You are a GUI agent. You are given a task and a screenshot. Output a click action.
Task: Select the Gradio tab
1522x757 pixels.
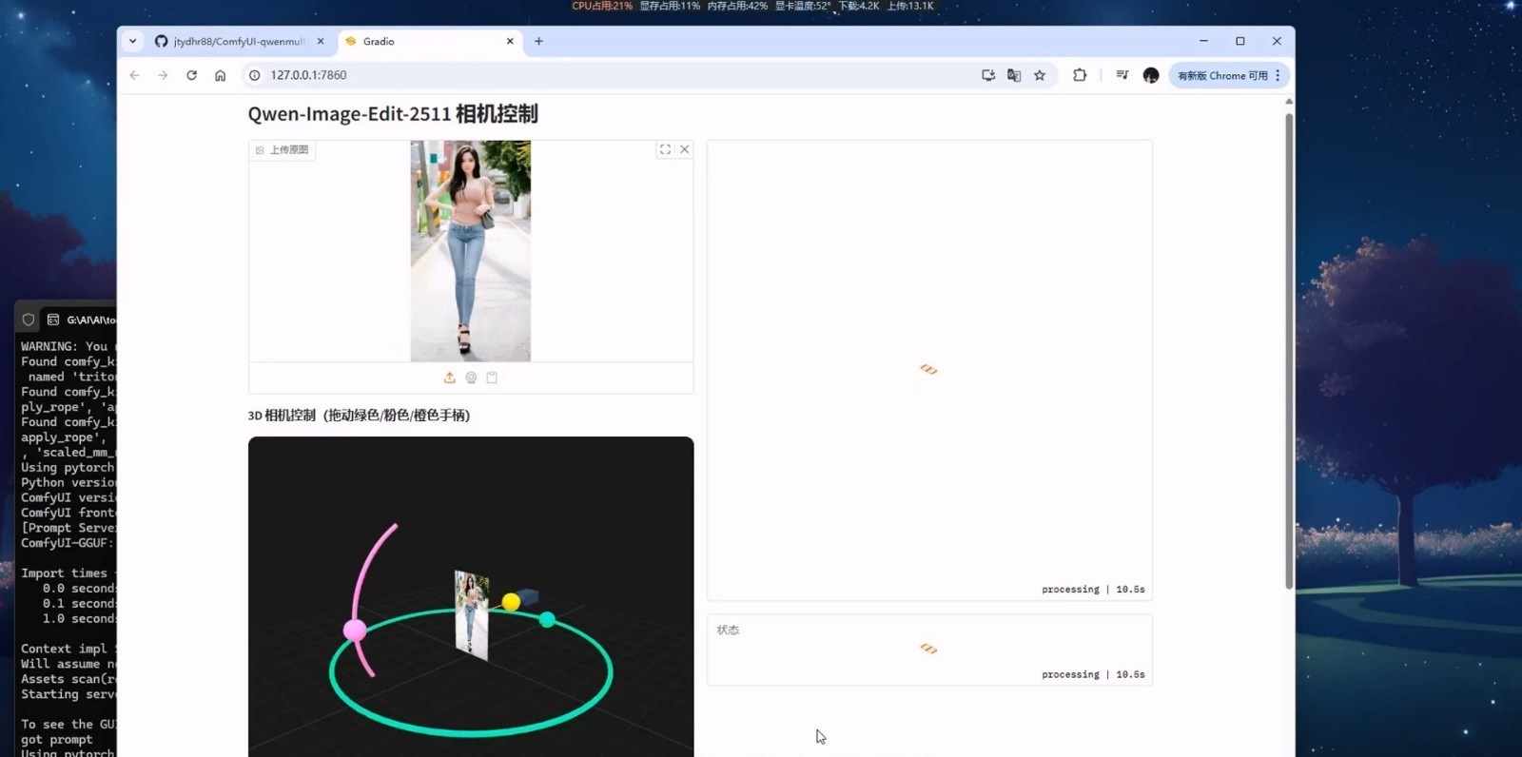(x=428, y=42)
